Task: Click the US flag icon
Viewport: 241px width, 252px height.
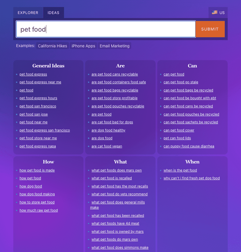Action: [x=214, y=12]
